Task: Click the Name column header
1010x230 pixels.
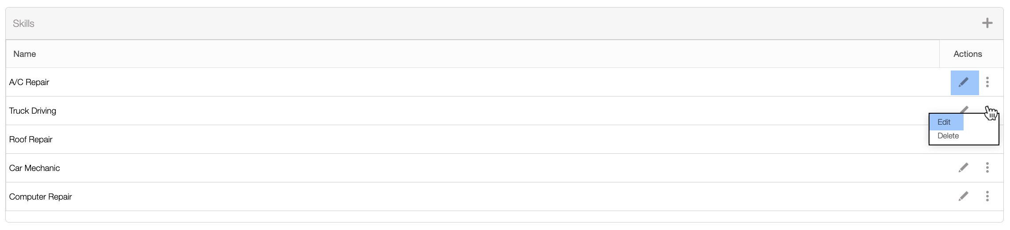Action: coord(25,54)
